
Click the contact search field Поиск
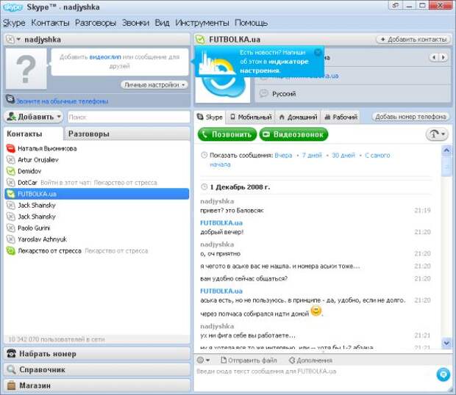pos(129,117)
